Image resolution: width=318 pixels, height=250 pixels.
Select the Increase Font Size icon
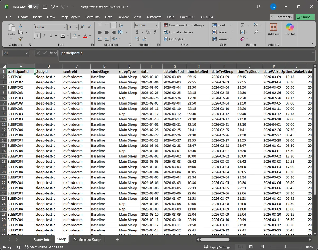click(x=82, y=27)
